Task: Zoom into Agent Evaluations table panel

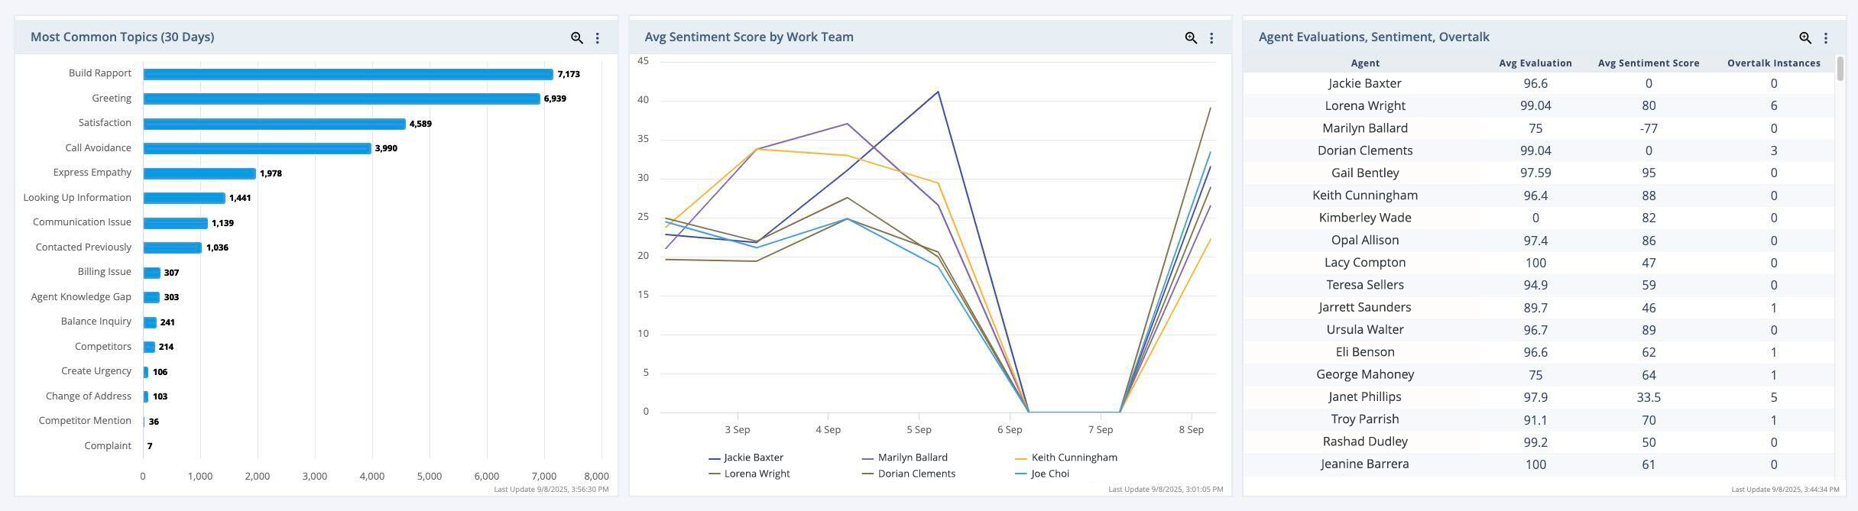Action: coord(1805,37)
